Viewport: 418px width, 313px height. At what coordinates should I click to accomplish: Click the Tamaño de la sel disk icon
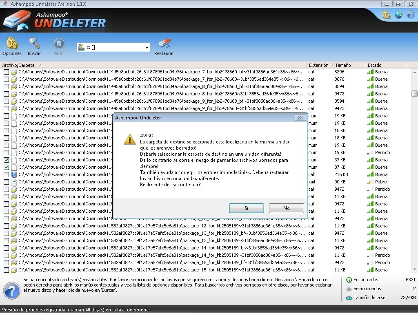point(349,298)
